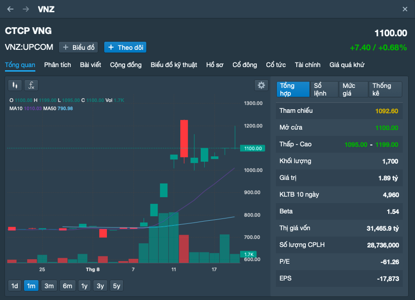Open candlestick chart type icon
The width and height of the screenshot is (415, 300).
[15, 85]
